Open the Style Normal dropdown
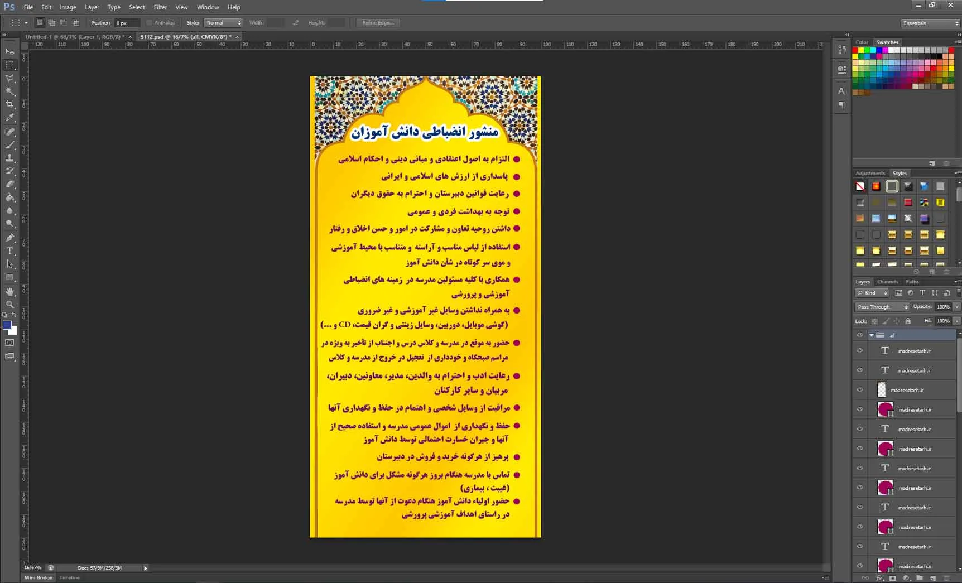962x583 pixels. [223, 23]
